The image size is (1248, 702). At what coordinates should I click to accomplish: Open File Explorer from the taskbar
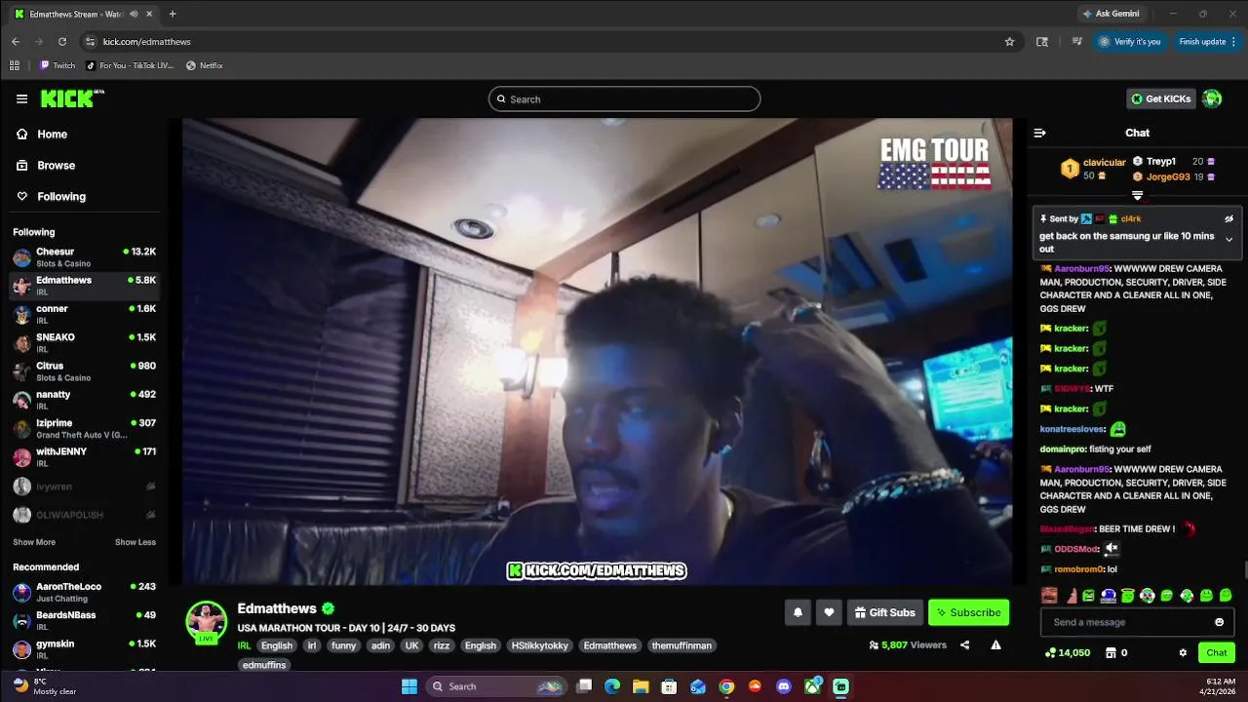[x=642, y=686]
